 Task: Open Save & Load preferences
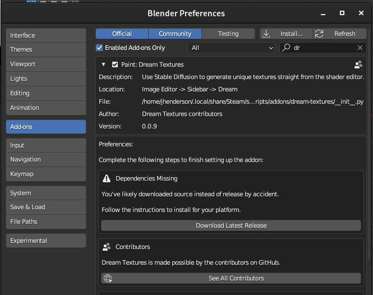(x=46, y=207)
